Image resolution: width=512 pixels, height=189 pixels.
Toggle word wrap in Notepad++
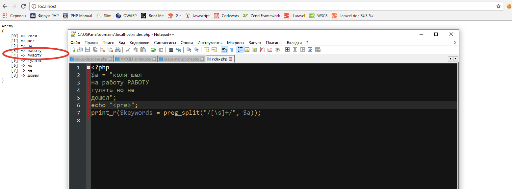[224, 50]
